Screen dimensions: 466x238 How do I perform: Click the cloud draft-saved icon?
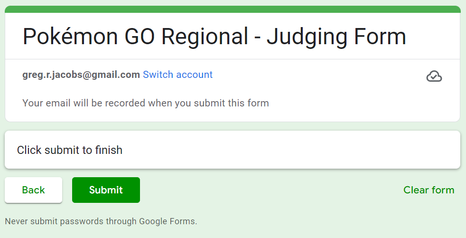434,76
